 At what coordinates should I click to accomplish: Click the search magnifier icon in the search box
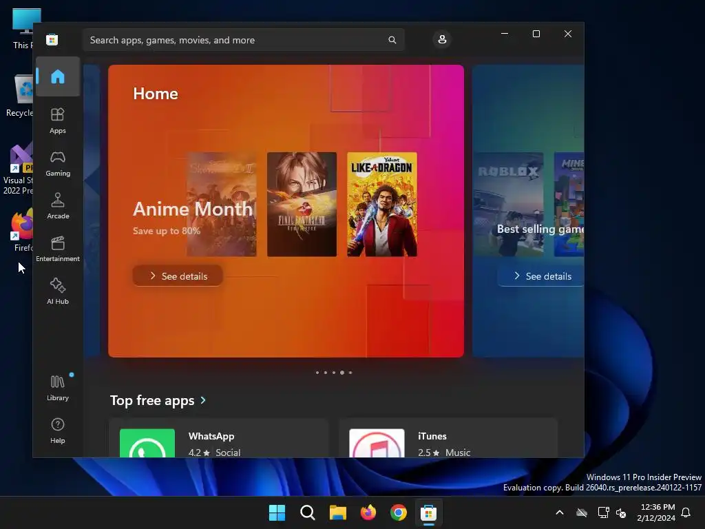(x=392, y=40)
